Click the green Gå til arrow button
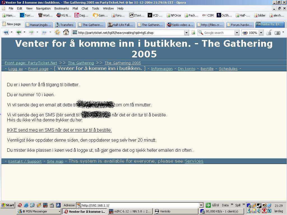This screenshot has height=215, width=287. (208, 205)
